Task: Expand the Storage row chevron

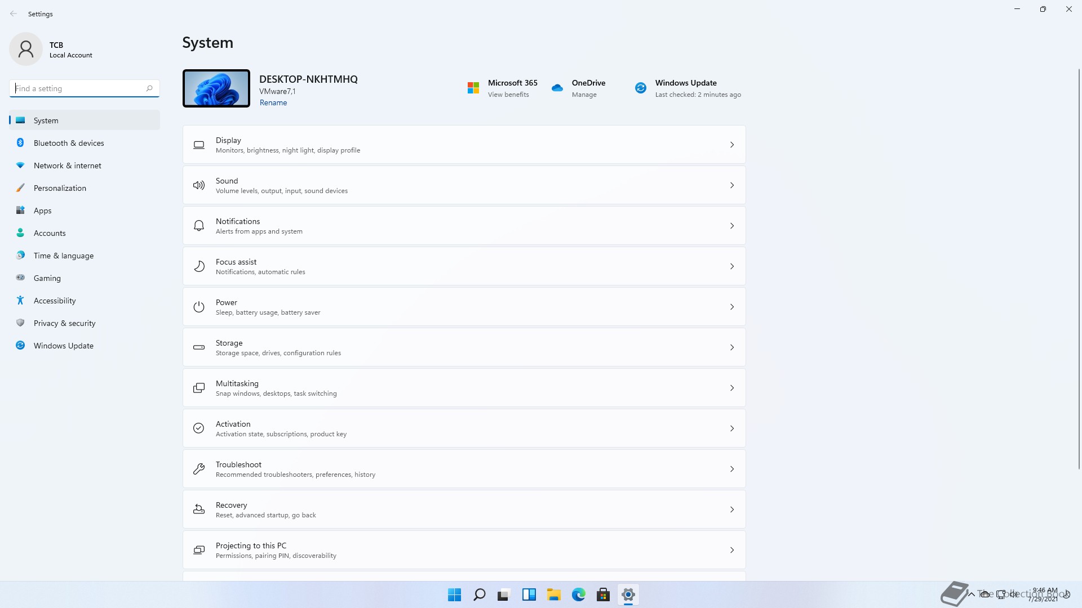Action: pyautogui.click(x=731, y=347)
